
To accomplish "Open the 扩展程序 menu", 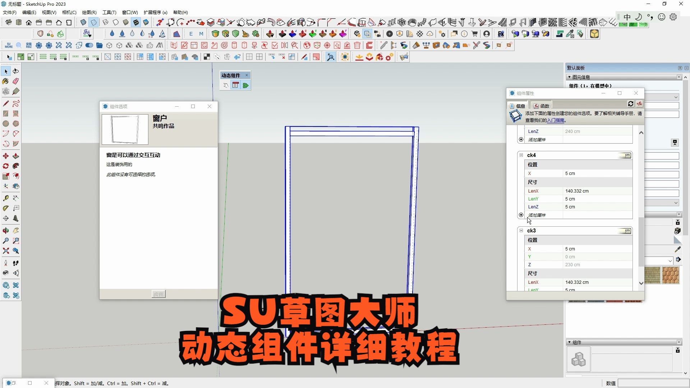I will click(155, 12).
